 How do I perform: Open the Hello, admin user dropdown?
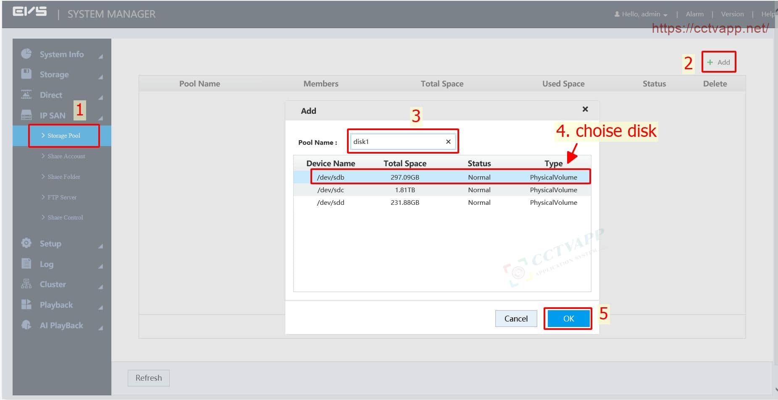click(641, 14)
